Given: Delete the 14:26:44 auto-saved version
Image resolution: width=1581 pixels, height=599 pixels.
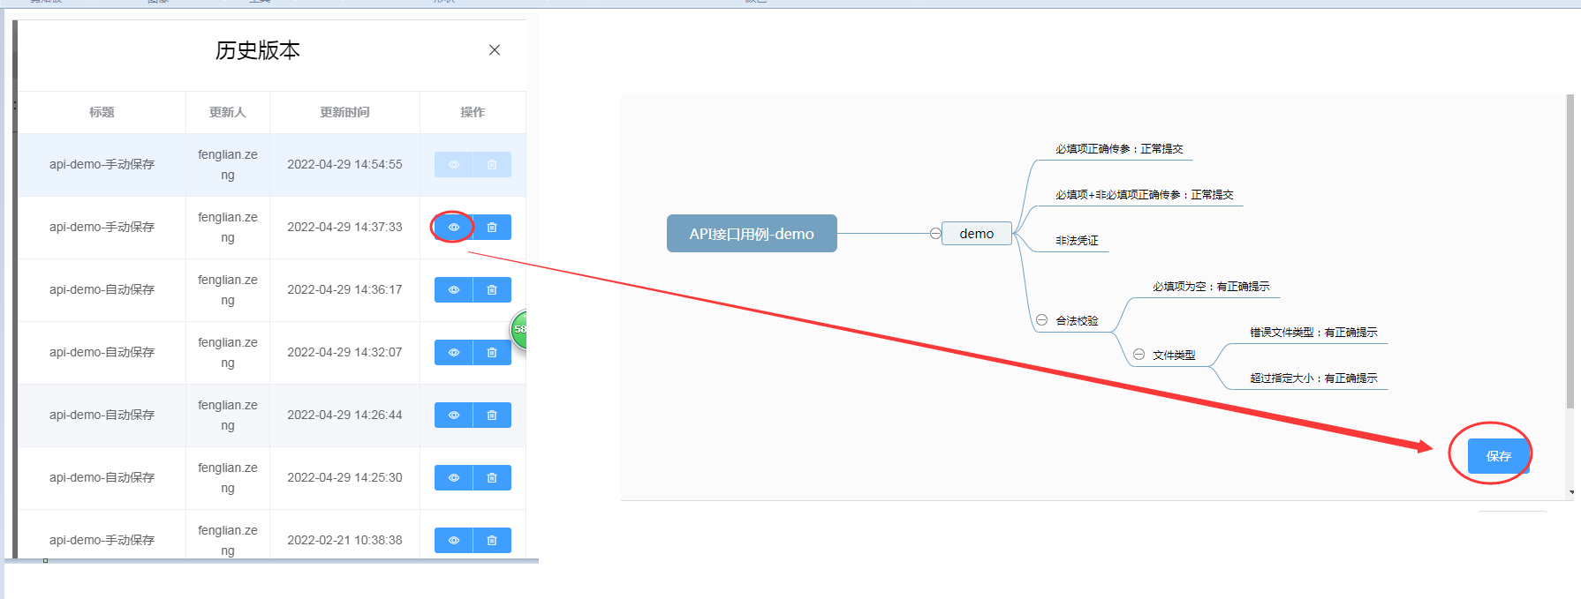Looking at the screenshot, I should (x=492, y=416).
